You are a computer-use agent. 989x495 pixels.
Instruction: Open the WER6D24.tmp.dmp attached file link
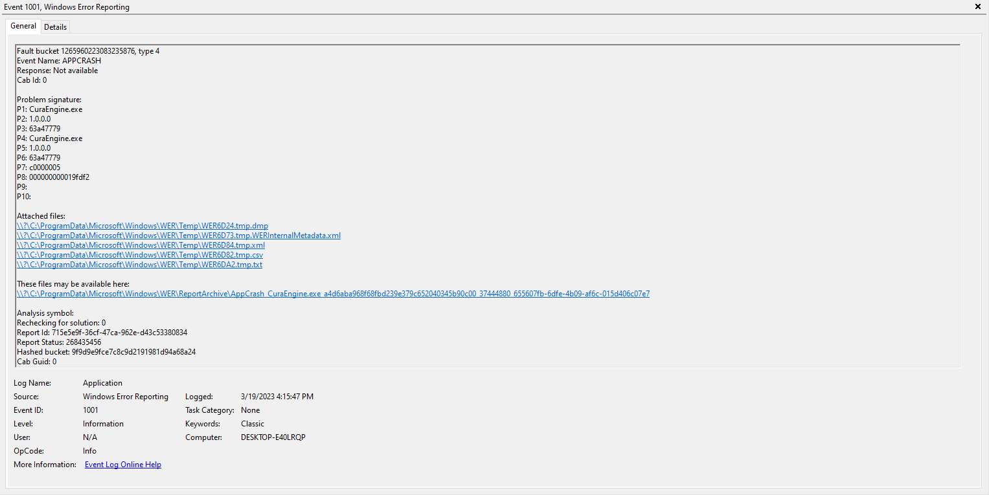coord(142,225)
